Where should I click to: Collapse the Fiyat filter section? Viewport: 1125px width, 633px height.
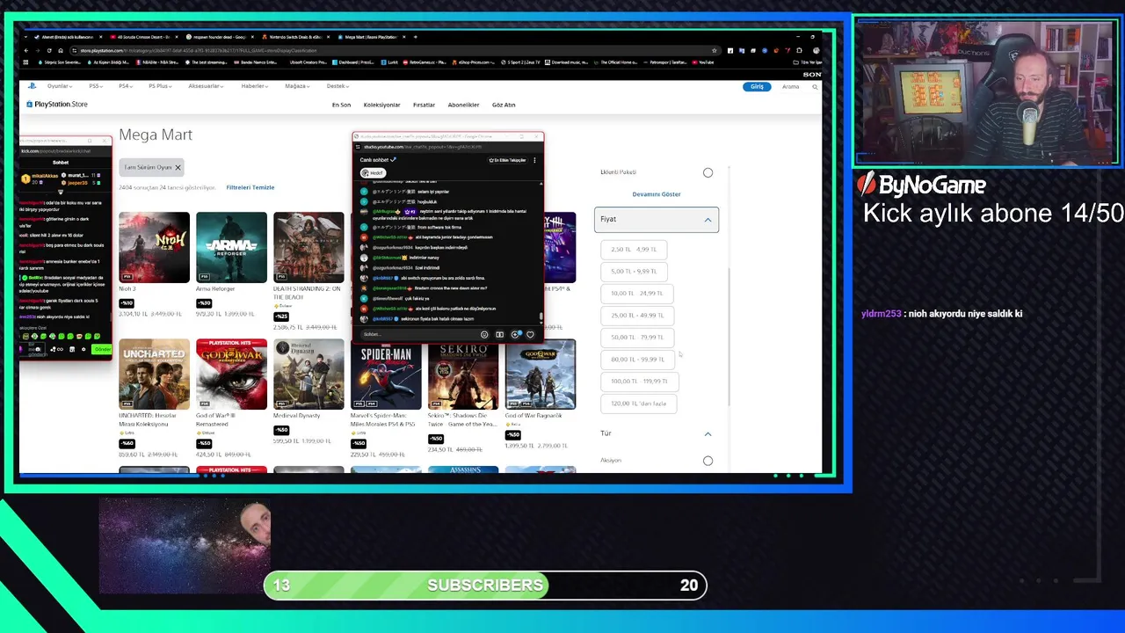point(657,219)
